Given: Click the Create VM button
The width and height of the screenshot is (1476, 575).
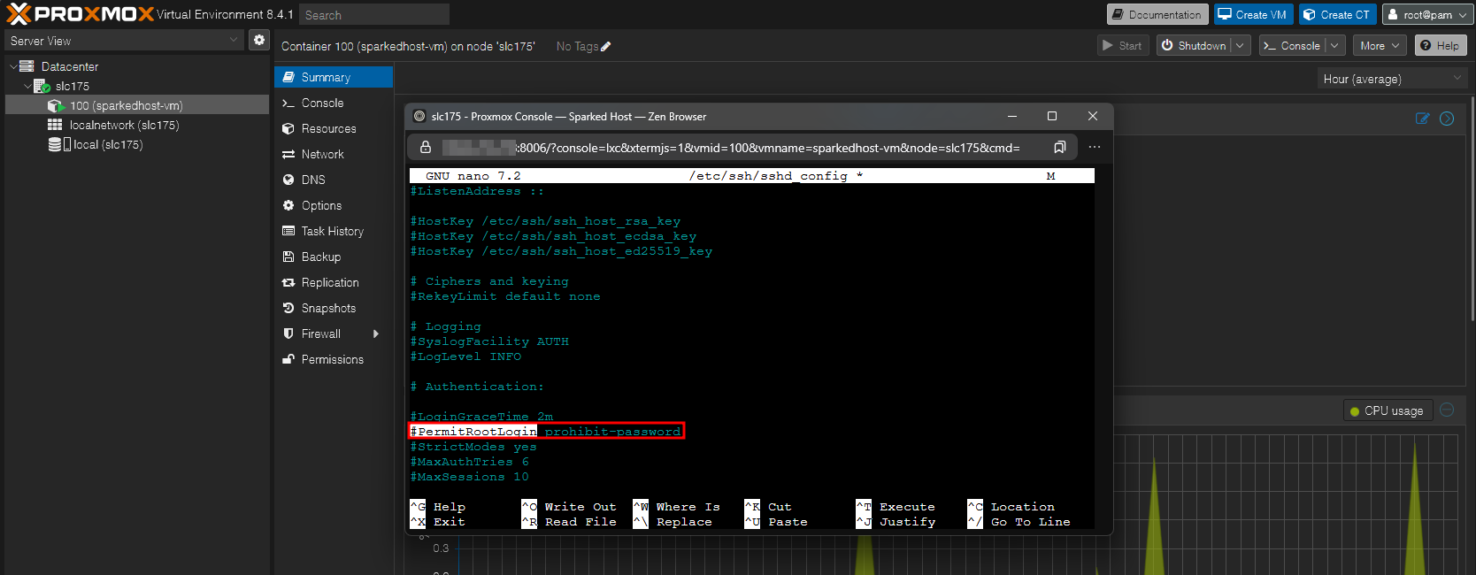Looking at the screenshot, I should (x=1253, y=14).
